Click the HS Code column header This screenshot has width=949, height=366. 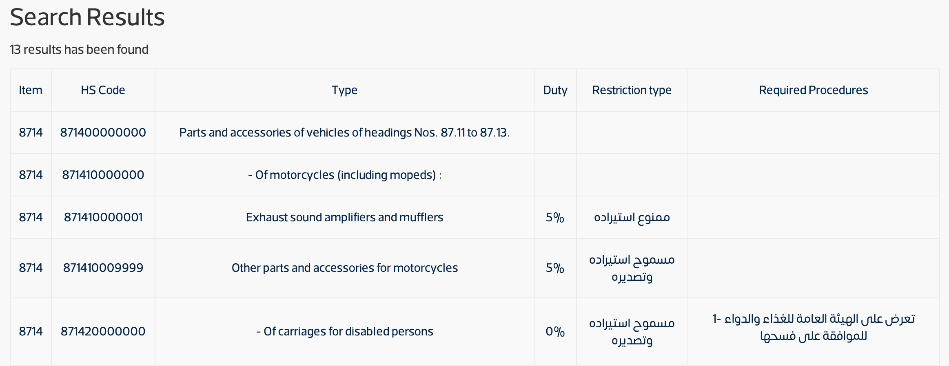[x=103, y=90]
